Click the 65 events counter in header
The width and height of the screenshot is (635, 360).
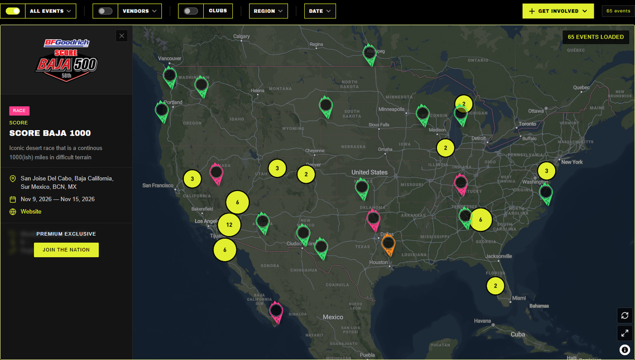(618, 11)
